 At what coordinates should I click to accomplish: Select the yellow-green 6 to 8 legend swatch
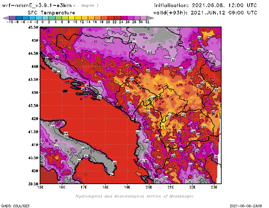pos(65,18)
